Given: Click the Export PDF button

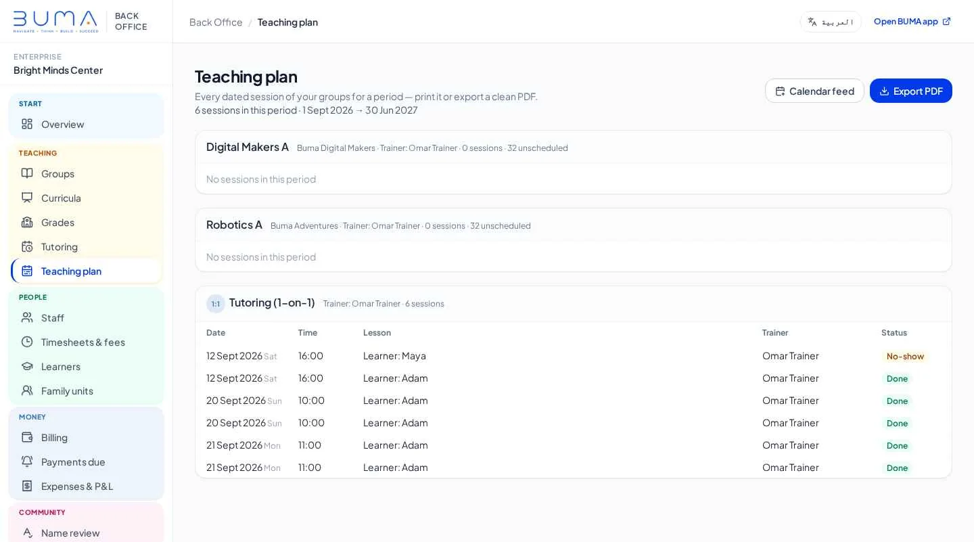Looking at the screenshot, I should click(x=910, y=91).
